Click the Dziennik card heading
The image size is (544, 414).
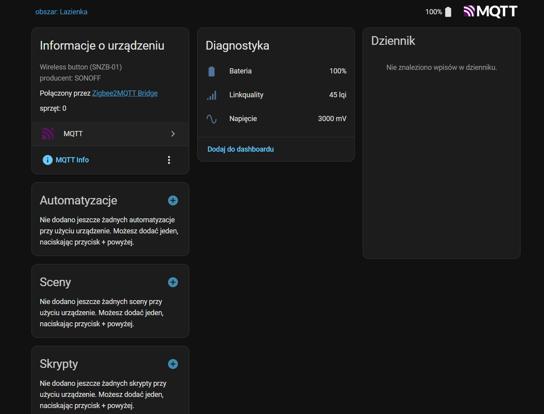click(x=393, y=41)
